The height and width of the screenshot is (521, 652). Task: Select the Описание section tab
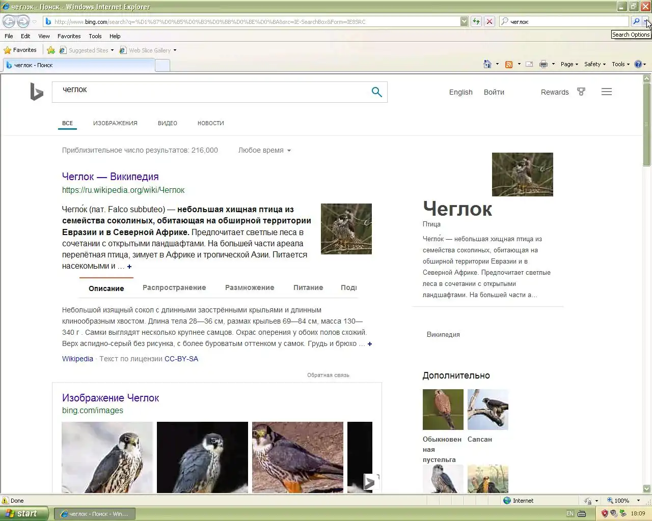pos(106,288)
